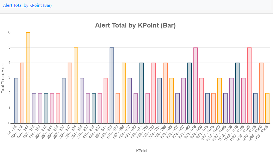Click the chart title Alert Total by KPoint (Bar)

point(135,26)
